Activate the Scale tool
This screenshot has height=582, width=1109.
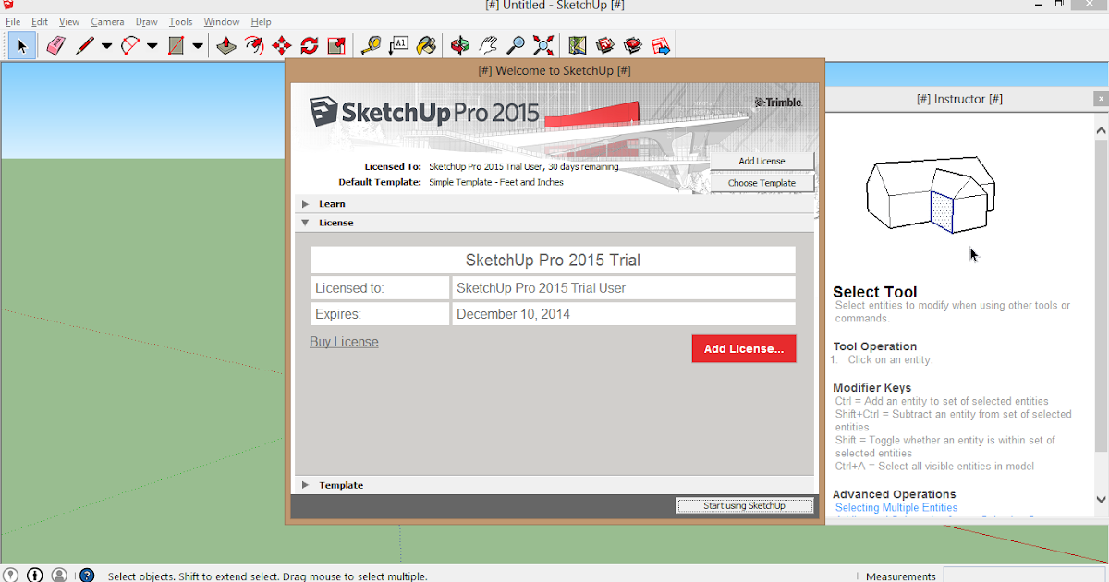pyautogui.click(x=337, y=44)
